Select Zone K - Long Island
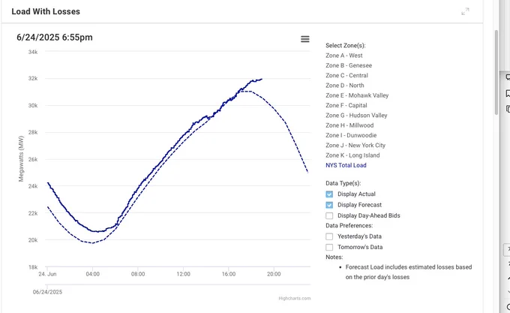 coord(352,155)
